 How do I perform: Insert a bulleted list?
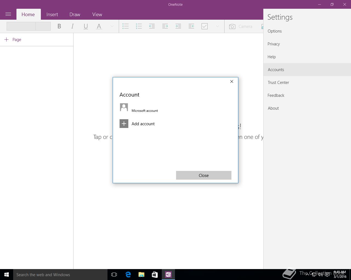point(126,26)
